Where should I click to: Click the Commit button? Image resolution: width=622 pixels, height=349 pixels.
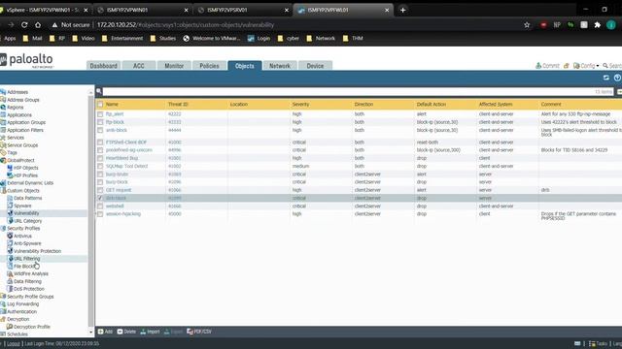tap(547, 66)
